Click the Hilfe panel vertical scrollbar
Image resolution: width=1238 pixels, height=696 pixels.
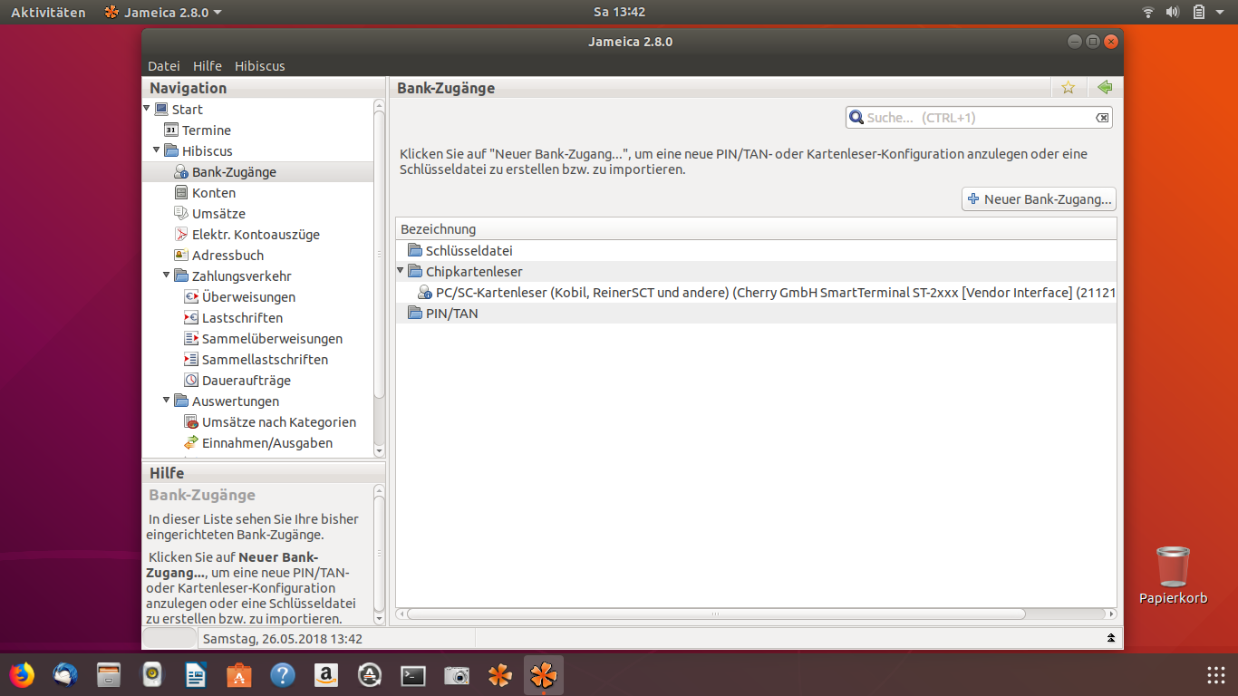[x=380, y=554]
